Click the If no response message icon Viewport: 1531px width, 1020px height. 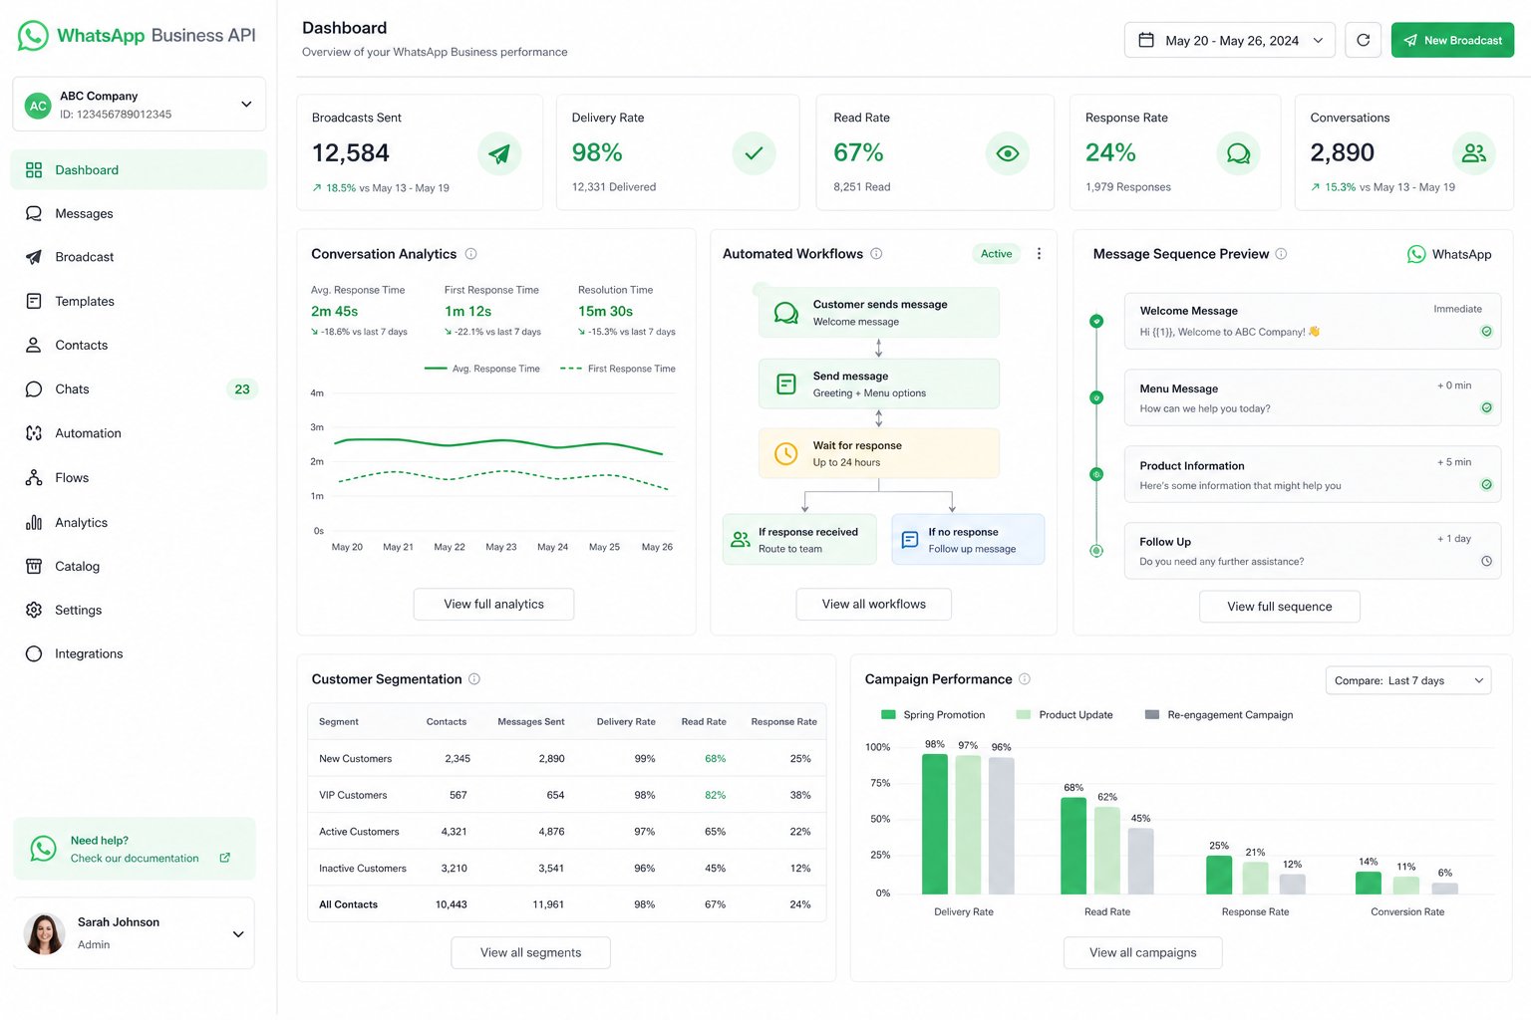pos(910,540)
